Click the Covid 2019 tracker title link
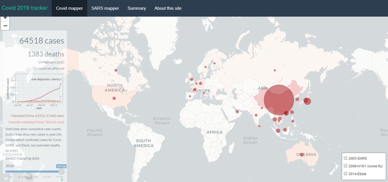Image resolution: width=388 pixels, height=182 pixels. click(x=25, y=8)
